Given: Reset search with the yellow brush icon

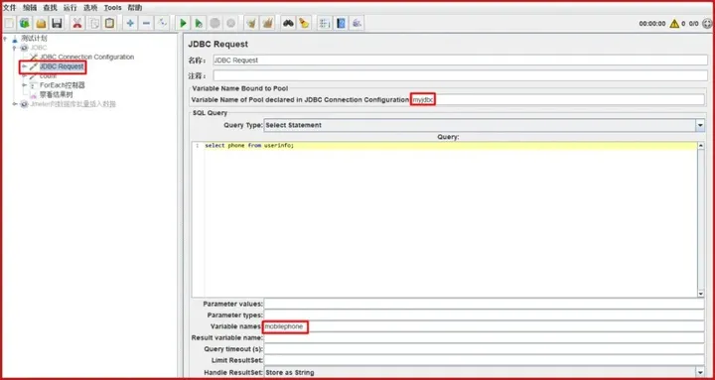Looking at the screenshot, I should (304, 23).
